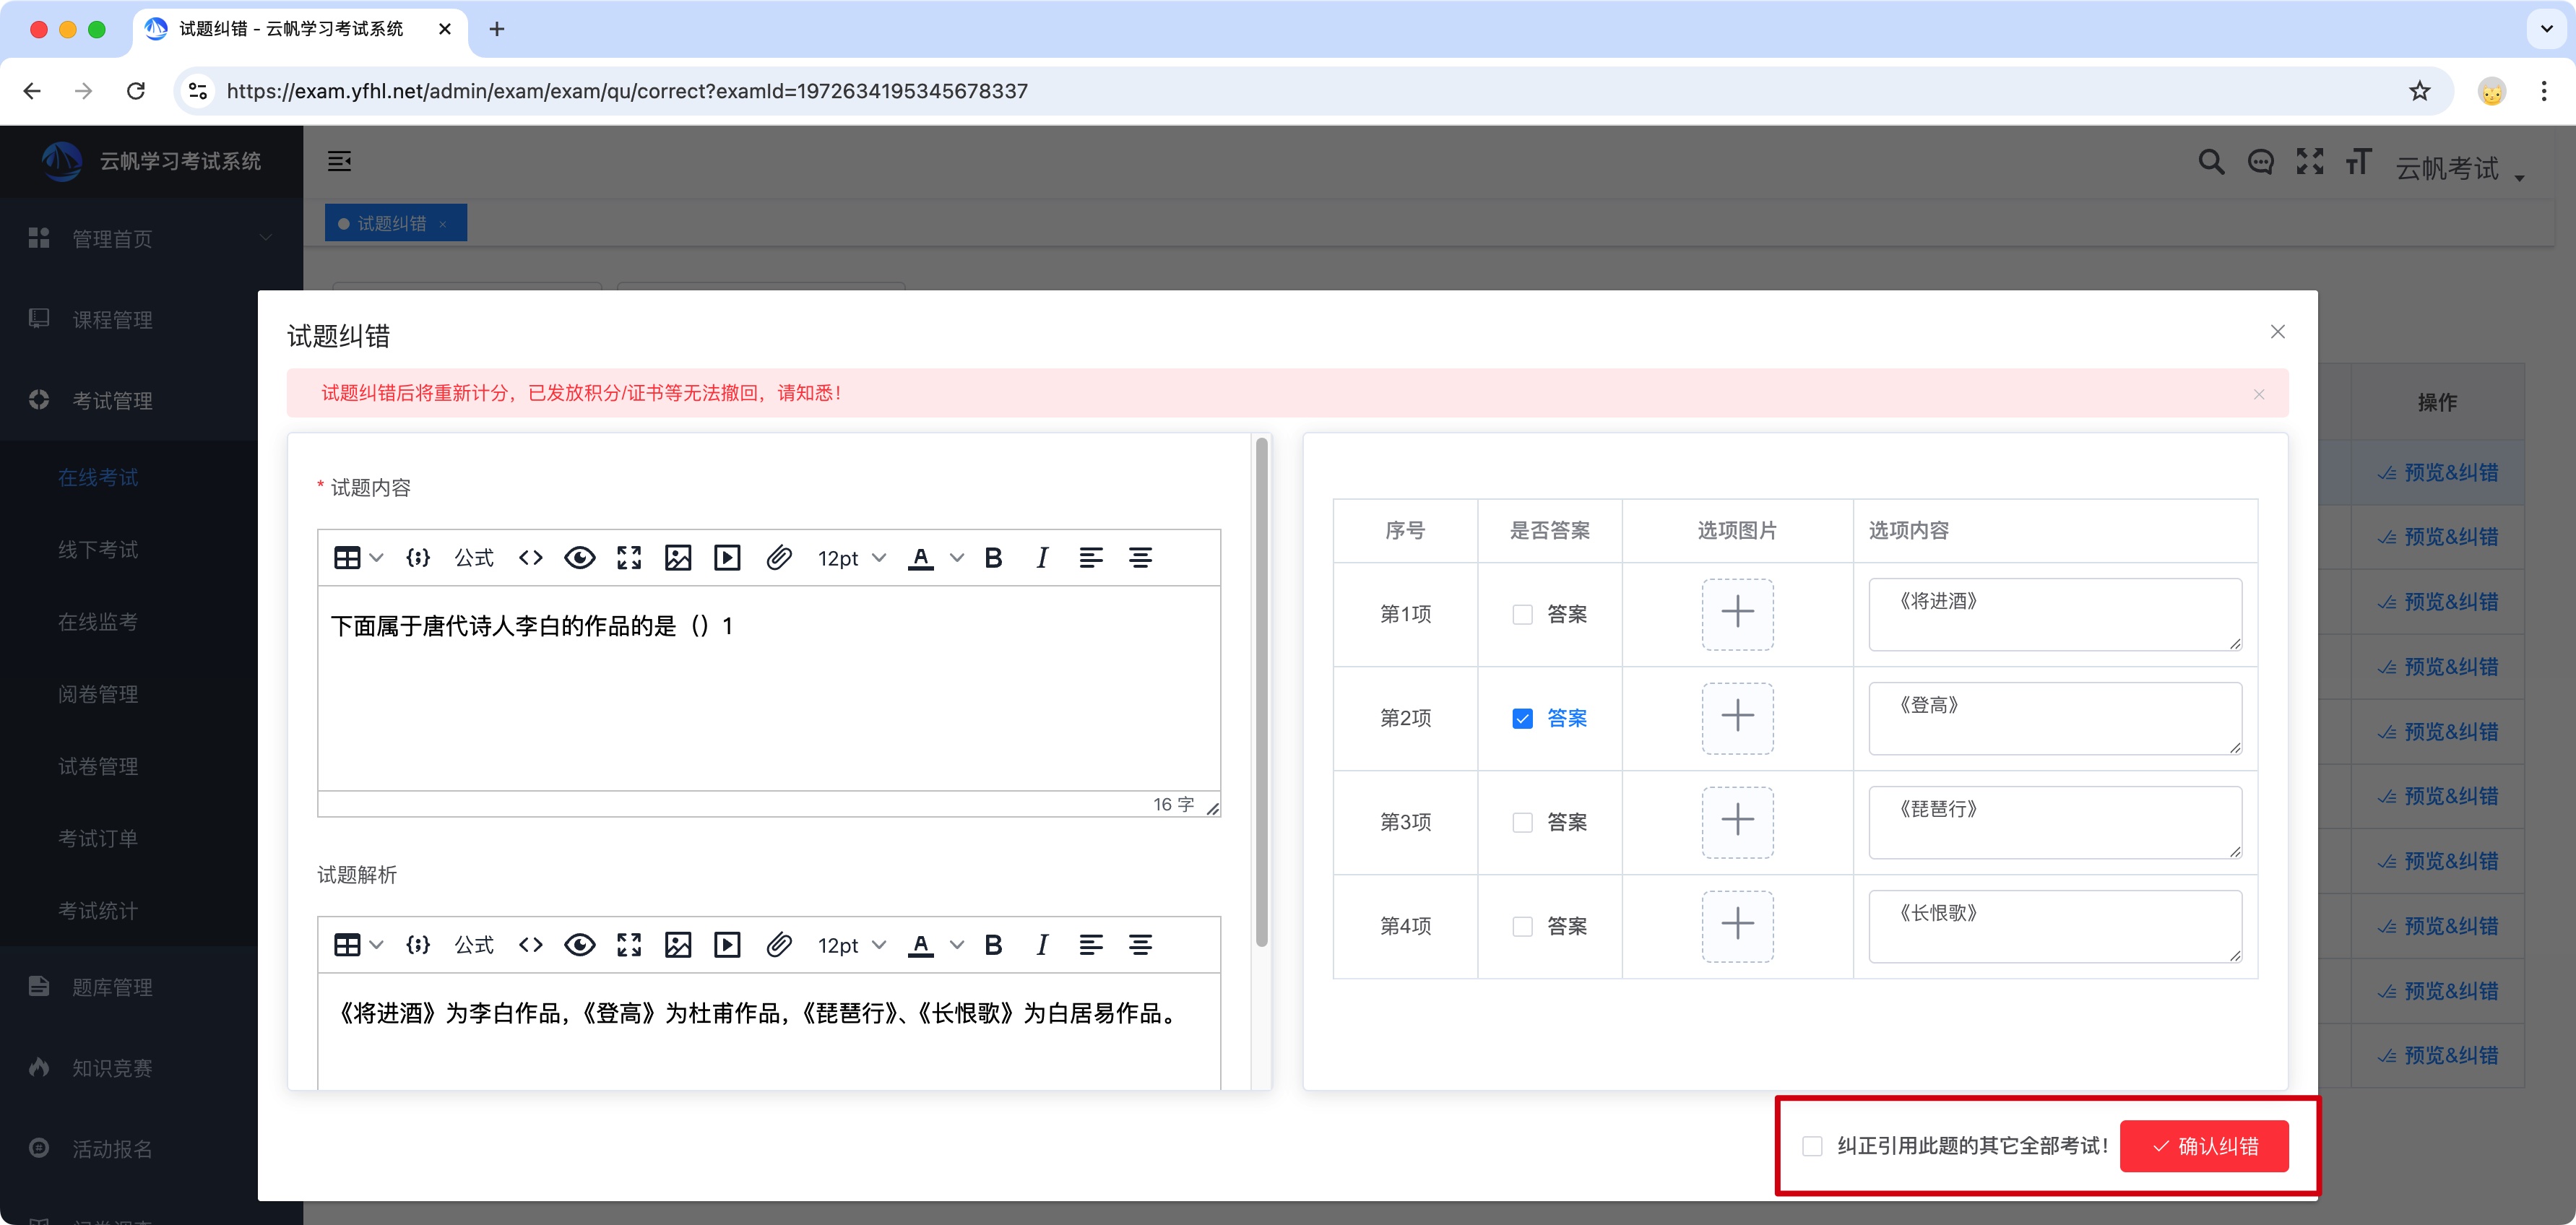
Task: Click the add image box for option 3
Action: point(1737,822)
